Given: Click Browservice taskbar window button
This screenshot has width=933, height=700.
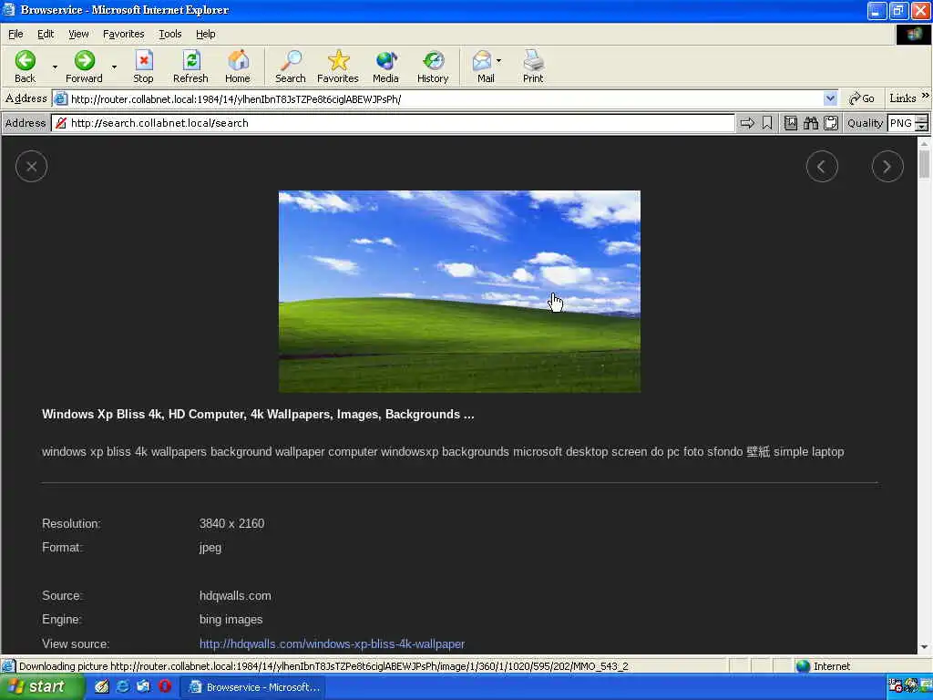Looking at the screenshot, I should coord(253,687).
